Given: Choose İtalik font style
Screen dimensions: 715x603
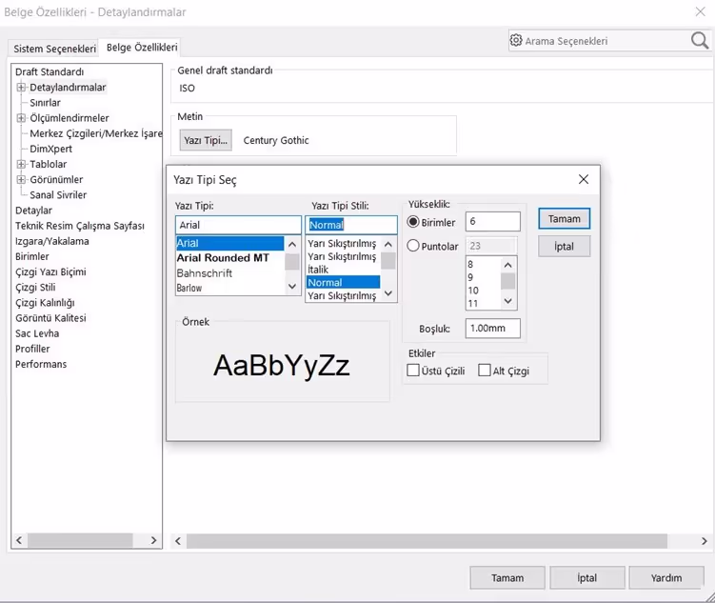Looking at the screenshot, I should pyautogui.click(x=318, y=270).
